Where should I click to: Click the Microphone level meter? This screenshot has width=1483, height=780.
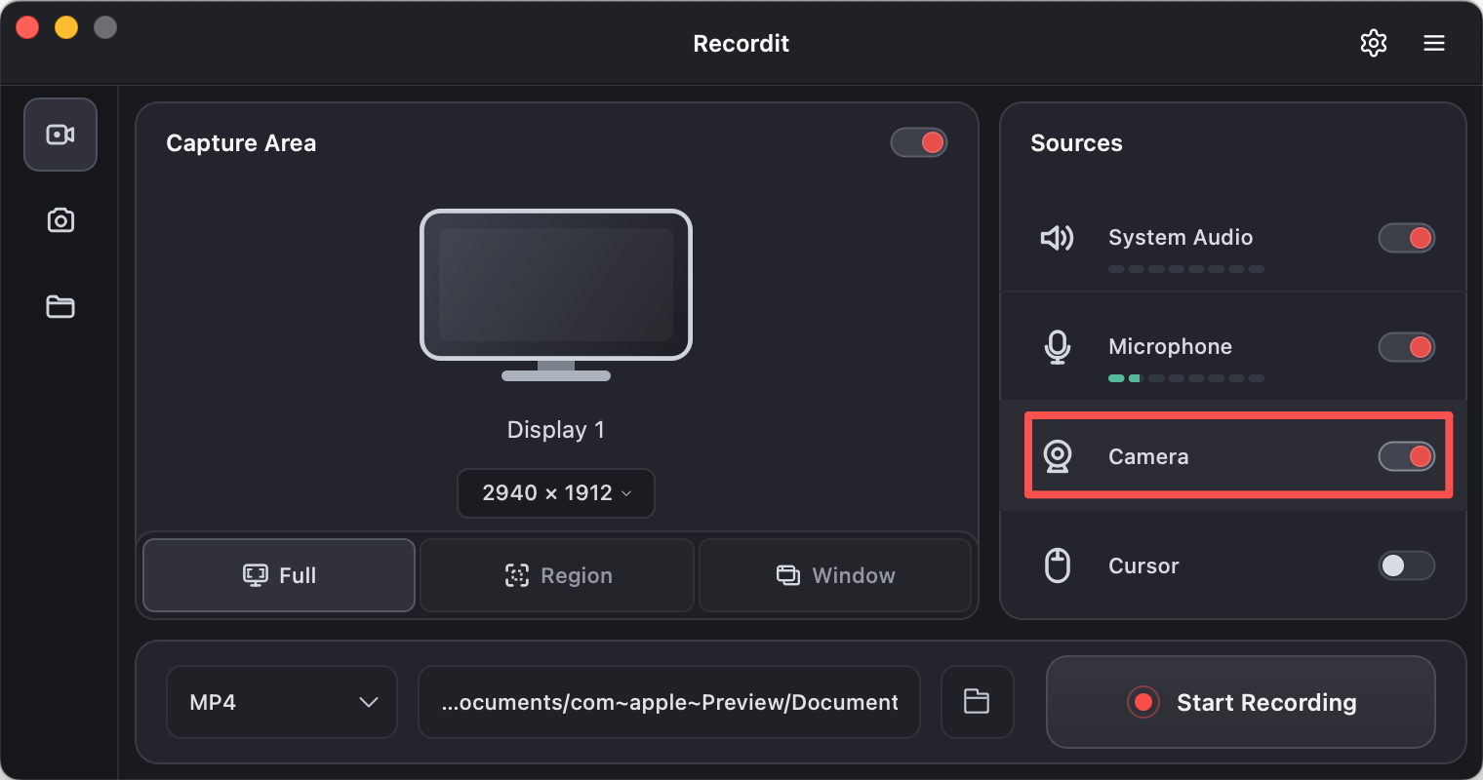tap(1186, 378)
